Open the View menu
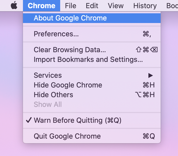178x156 pixels. point(116,6)
